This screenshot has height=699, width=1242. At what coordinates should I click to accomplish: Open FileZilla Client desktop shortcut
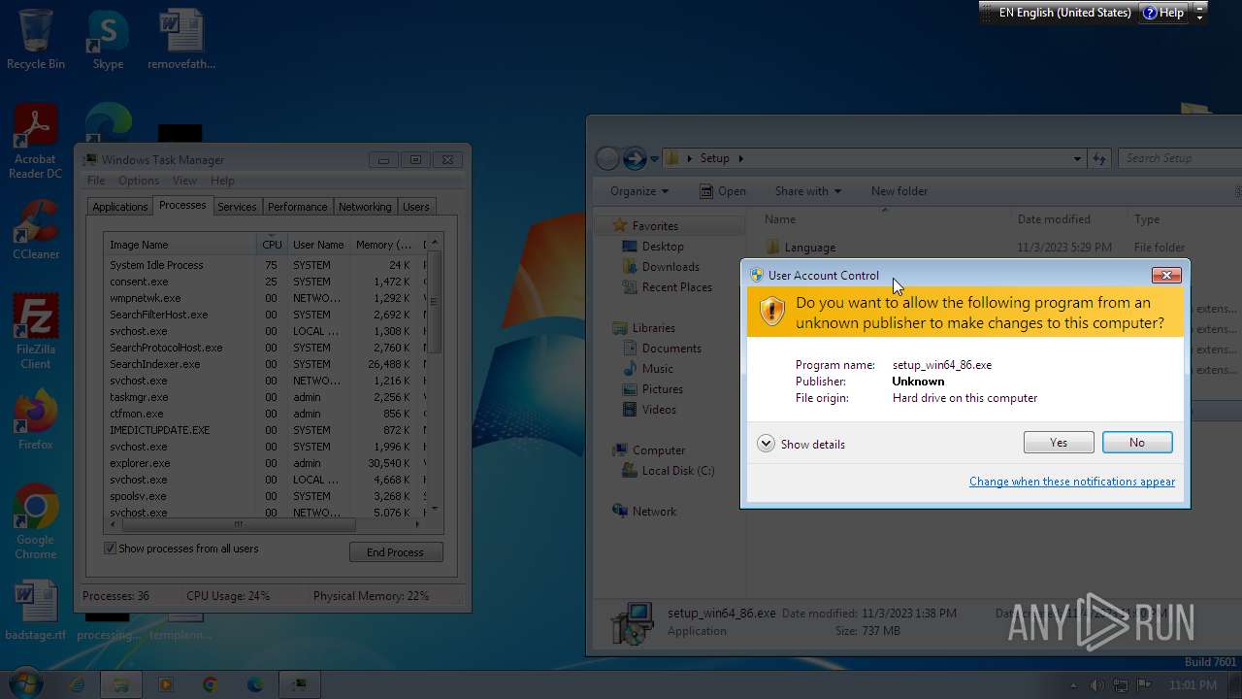pyautogui.click(x=36, y=331)
